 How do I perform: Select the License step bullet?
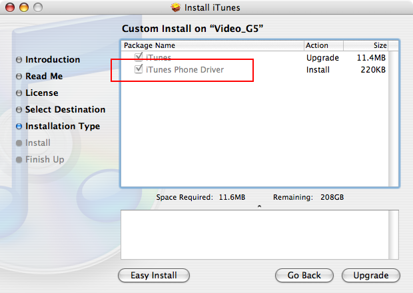(19, 93)
